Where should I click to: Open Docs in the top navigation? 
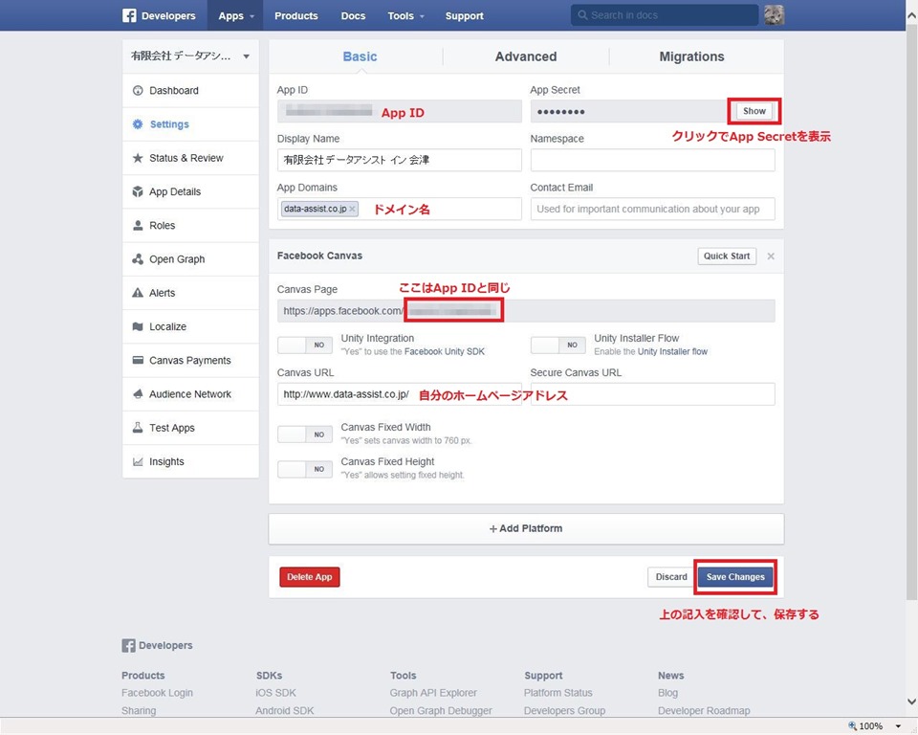point(353,16)
